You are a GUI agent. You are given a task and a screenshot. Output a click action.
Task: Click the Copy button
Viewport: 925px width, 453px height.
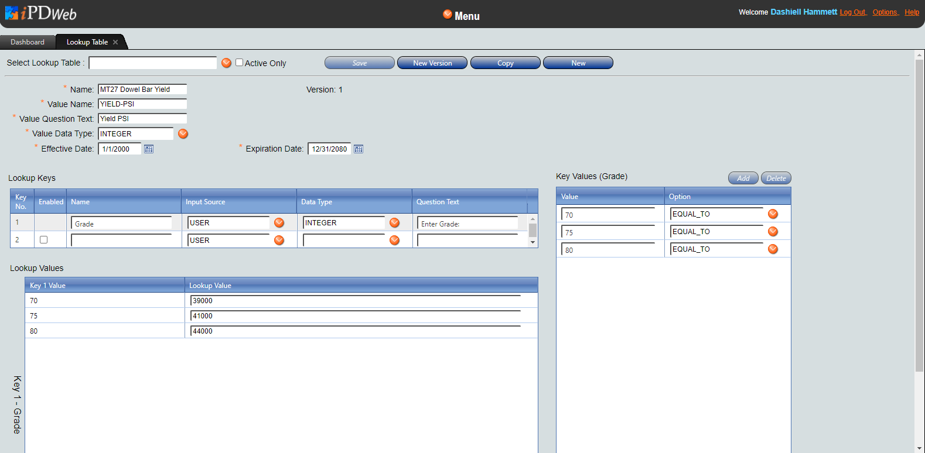click(x=505, y=63)
